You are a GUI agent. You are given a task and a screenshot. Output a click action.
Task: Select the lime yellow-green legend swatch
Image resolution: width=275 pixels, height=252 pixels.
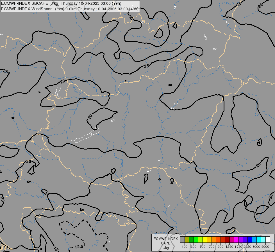200,239
